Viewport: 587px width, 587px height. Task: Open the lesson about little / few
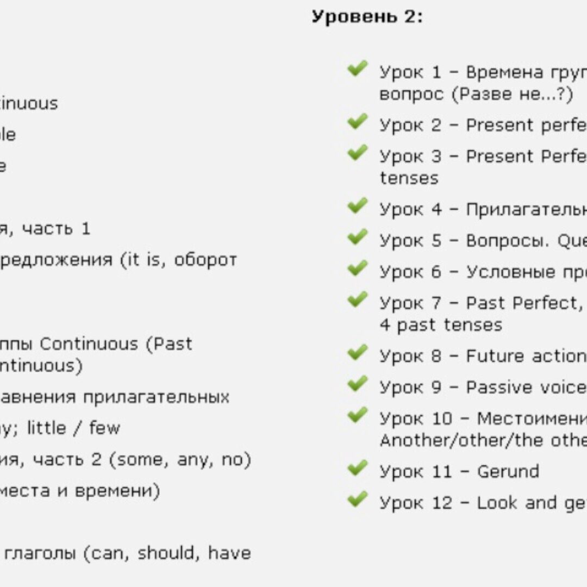pyautogui.click(x=60, y=429)
